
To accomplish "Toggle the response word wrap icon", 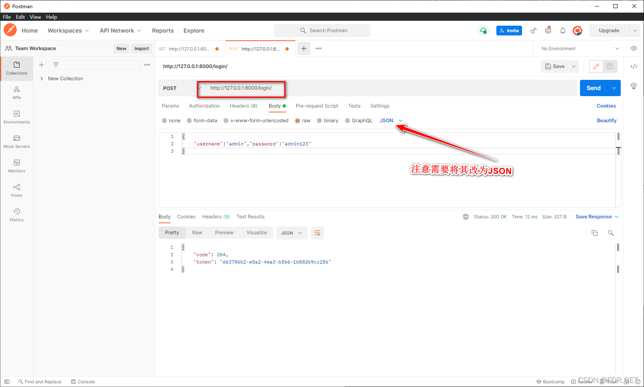I will [x=317, y=233].
